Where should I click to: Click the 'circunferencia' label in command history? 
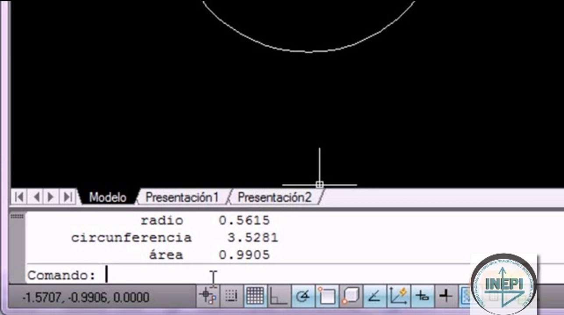pos(131,238)
